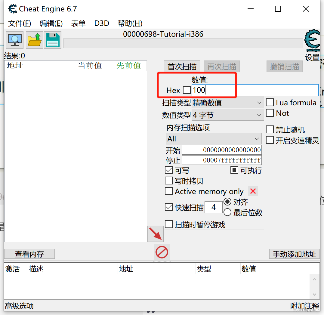
Task: Add selected addresses with red arrow button
Action: pyautogui.click(x=156, y=234)
